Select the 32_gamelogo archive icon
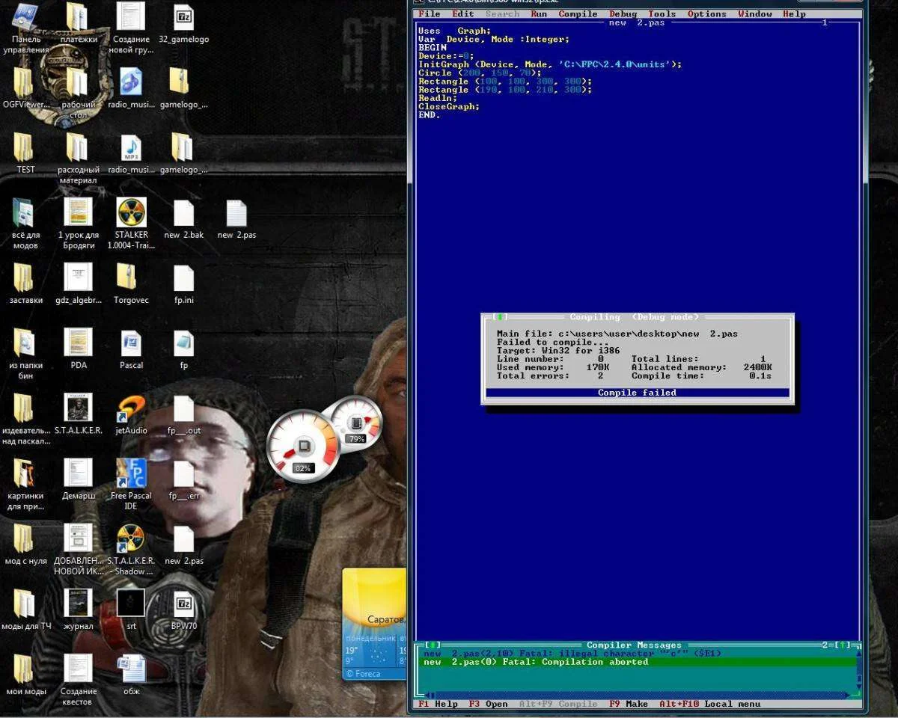898x718 pixels. click(x=183, y=24)
